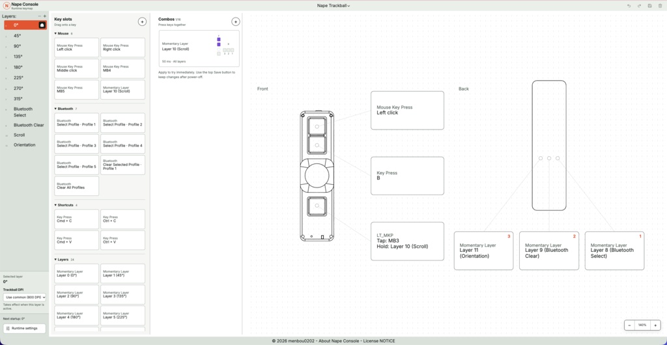This screenshot has height=345, width=667.
Task: Select the active 0° layer row
Action: [24, 25]
